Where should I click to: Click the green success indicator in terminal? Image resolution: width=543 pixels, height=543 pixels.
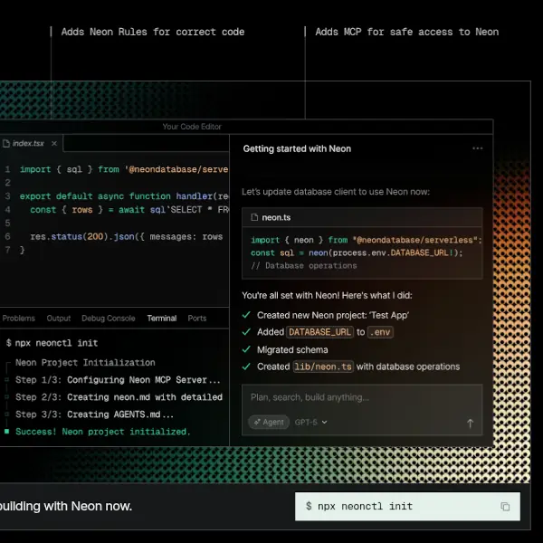click(x=6, y=432)
